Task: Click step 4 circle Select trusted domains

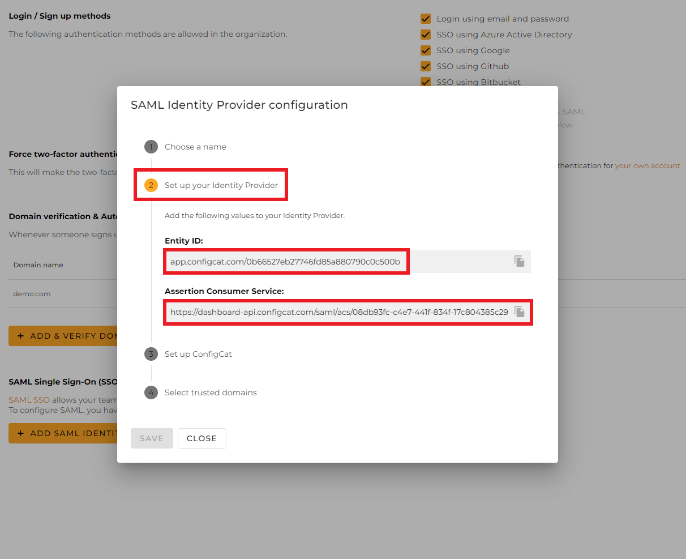Action: tap(151, 392)
